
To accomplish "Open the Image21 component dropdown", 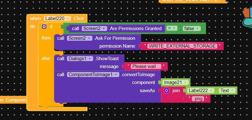I will [x=175, y=82].
